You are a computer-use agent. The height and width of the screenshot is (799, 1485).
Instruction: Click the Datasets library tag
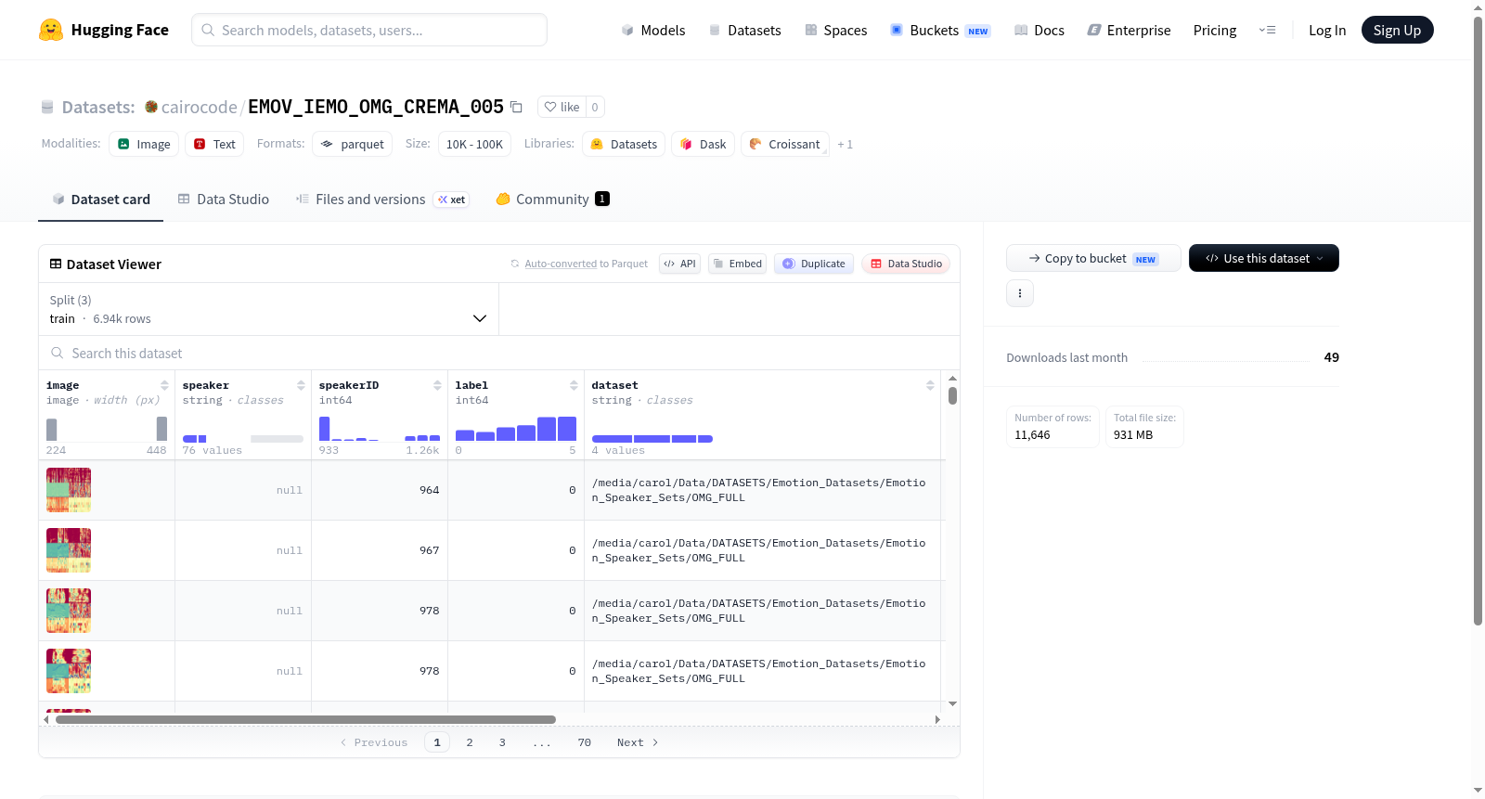point(624,144)
